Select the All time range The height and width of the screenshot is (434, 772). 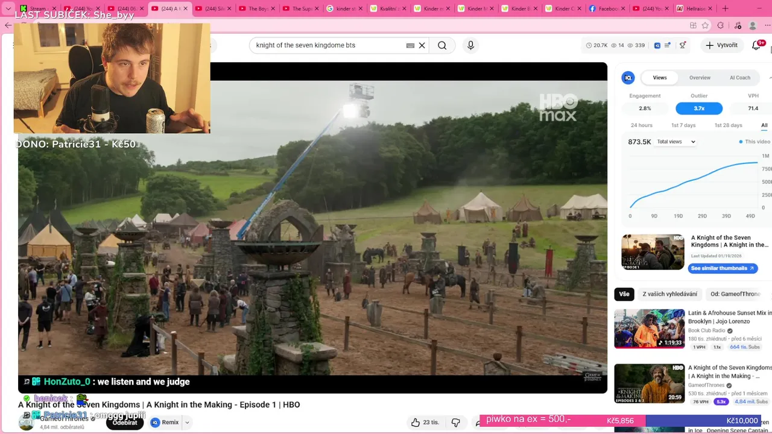tap(764, 125)
